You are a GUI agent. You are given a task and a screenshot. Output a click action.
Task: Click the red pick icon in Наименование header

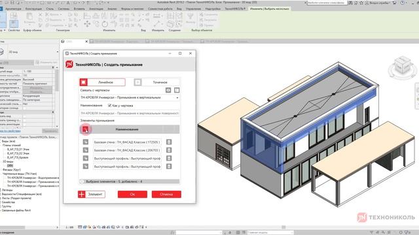(x=85, y=129)
